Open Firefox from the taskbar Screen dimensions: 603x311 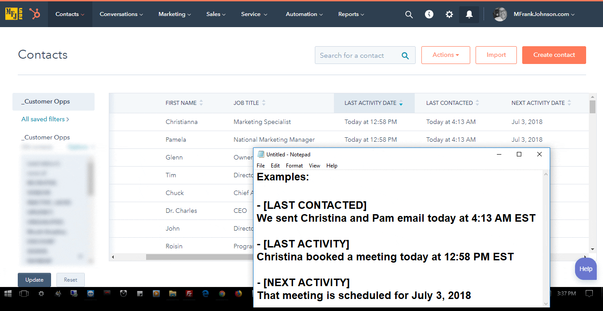click(238, 293)
